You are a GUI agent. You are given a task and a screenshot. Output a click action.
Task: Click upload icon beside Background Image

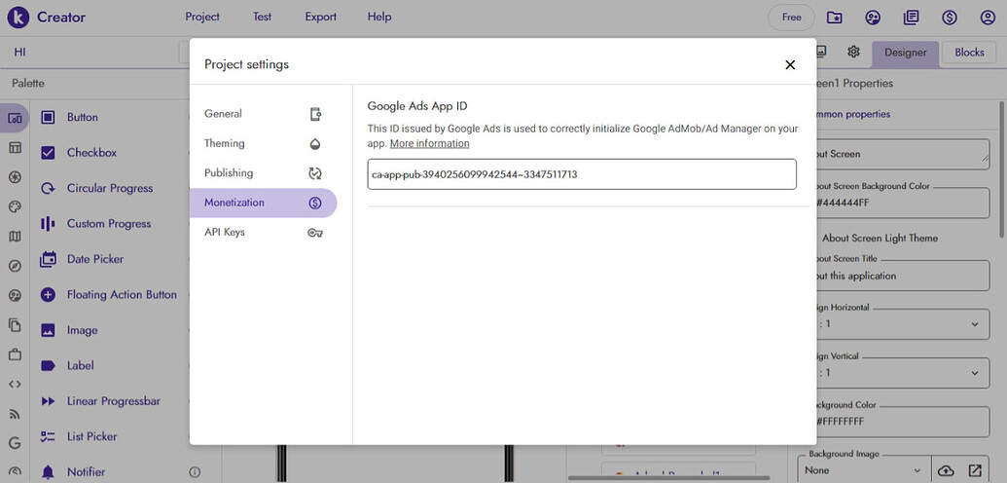(947, 470)
